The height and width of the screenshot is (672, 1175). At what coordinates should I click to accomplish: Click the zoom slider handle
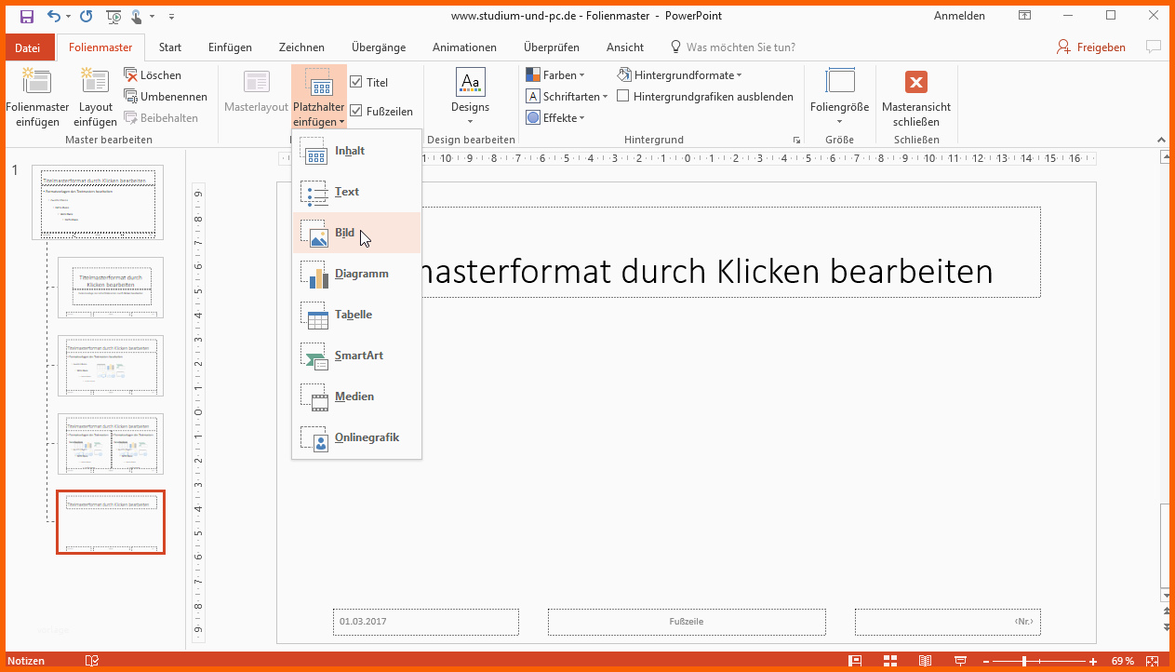click(1024, 661)
